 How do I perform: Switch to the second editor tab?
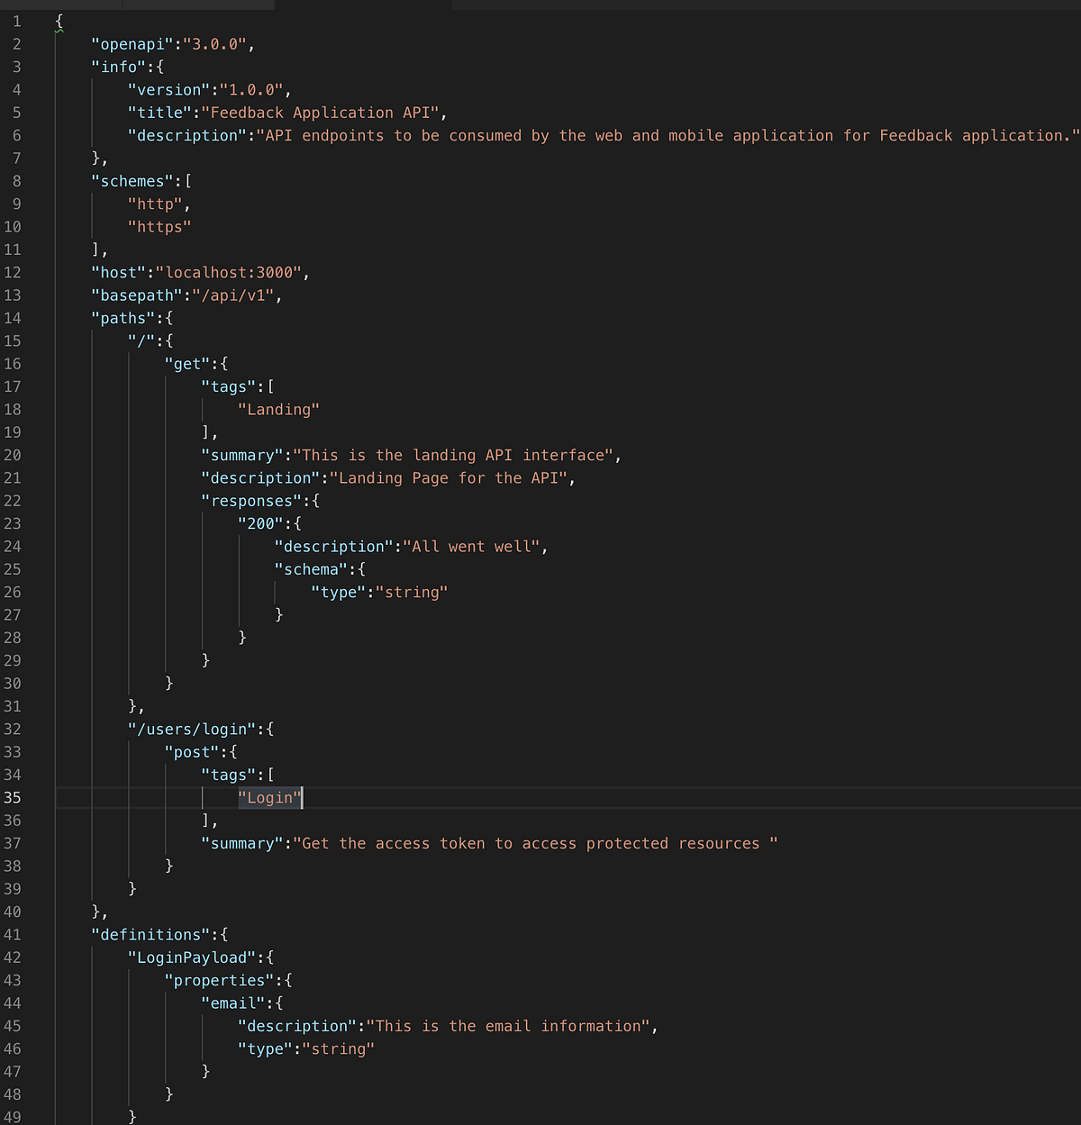coord(198,5)
